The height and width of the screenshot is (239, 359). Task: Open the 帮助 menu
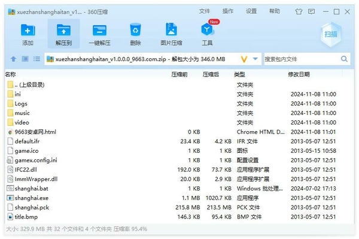(275, 11)
